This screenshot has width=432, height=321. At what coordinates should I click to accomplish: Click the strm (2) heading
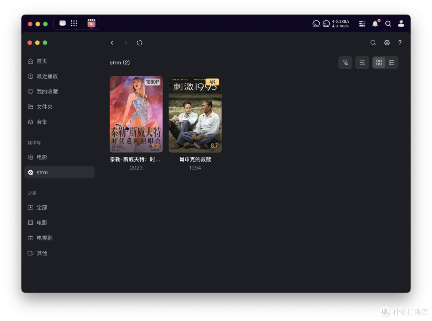[120, 62]
